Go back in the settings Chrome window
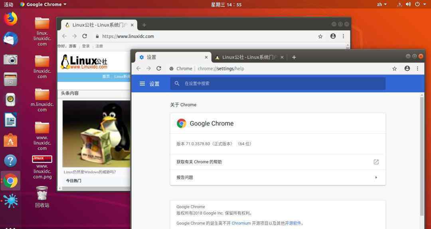Viewport: 431px width, 229px height. (x=138, y=69)
